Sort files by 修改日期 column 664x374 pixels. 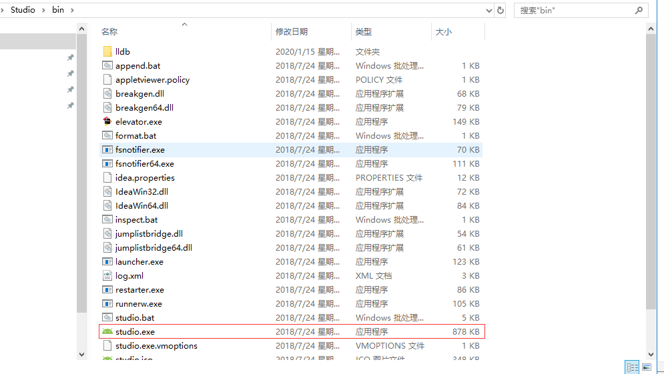(x=292, y=32)
